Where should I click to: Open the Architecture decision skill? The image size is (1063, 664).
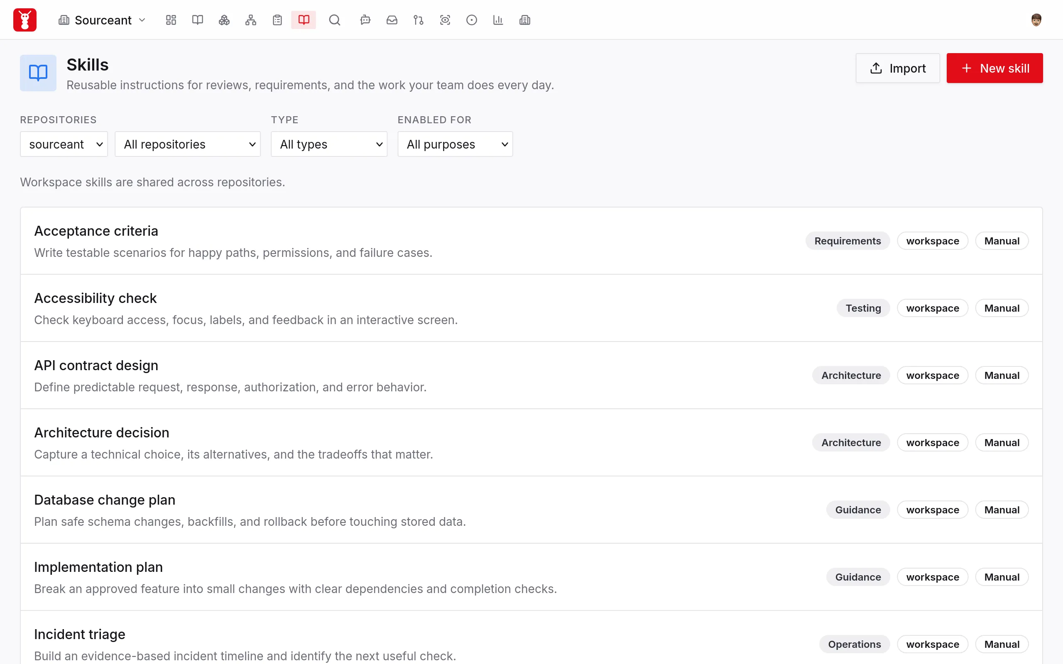tap(531, 443)
